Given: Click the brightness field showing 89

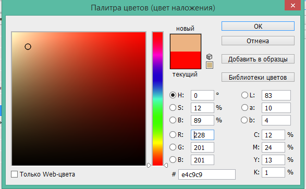Looking at the screenshot, I should pos(202,120).
